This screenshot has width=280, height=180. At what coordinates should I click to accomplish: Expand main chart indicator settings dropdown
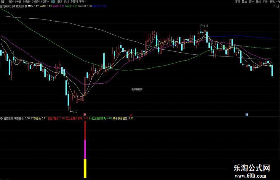click(x=26, y=6)
